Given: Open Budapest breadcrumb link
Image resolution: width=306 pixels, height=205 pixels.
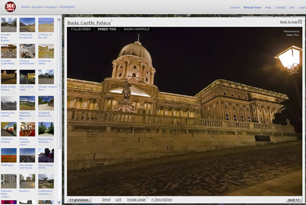Looking at the screenshot, I should (x=68, y=7).
